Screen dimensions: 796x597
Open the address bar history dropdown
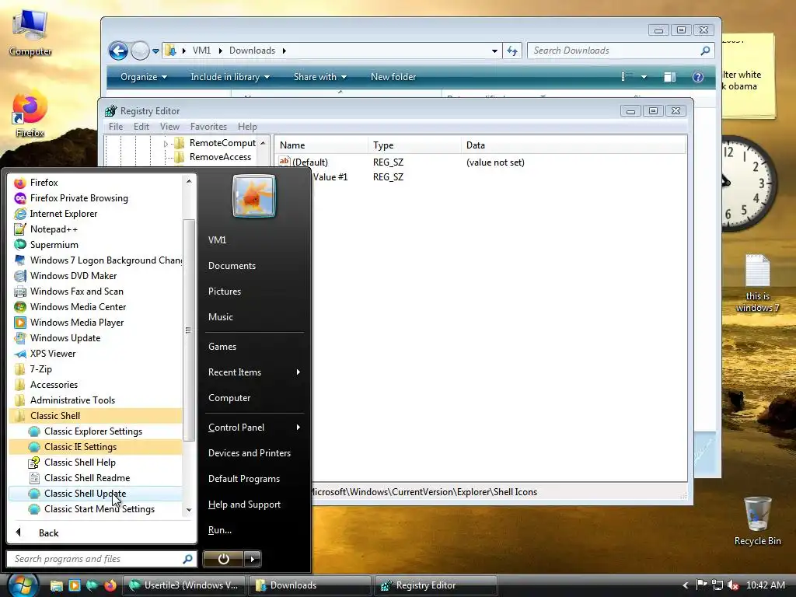click(494, 51)
